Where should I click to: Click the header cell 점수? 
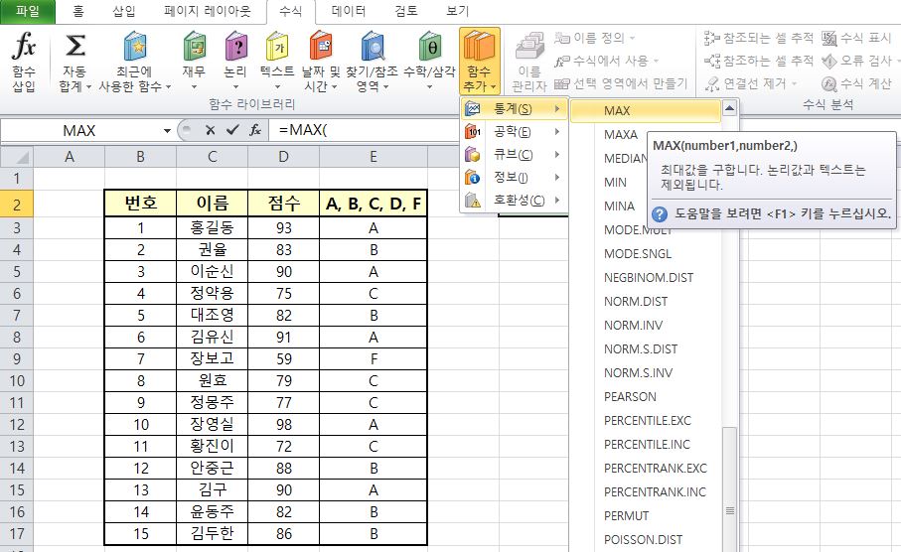click(x=283, y=204)
